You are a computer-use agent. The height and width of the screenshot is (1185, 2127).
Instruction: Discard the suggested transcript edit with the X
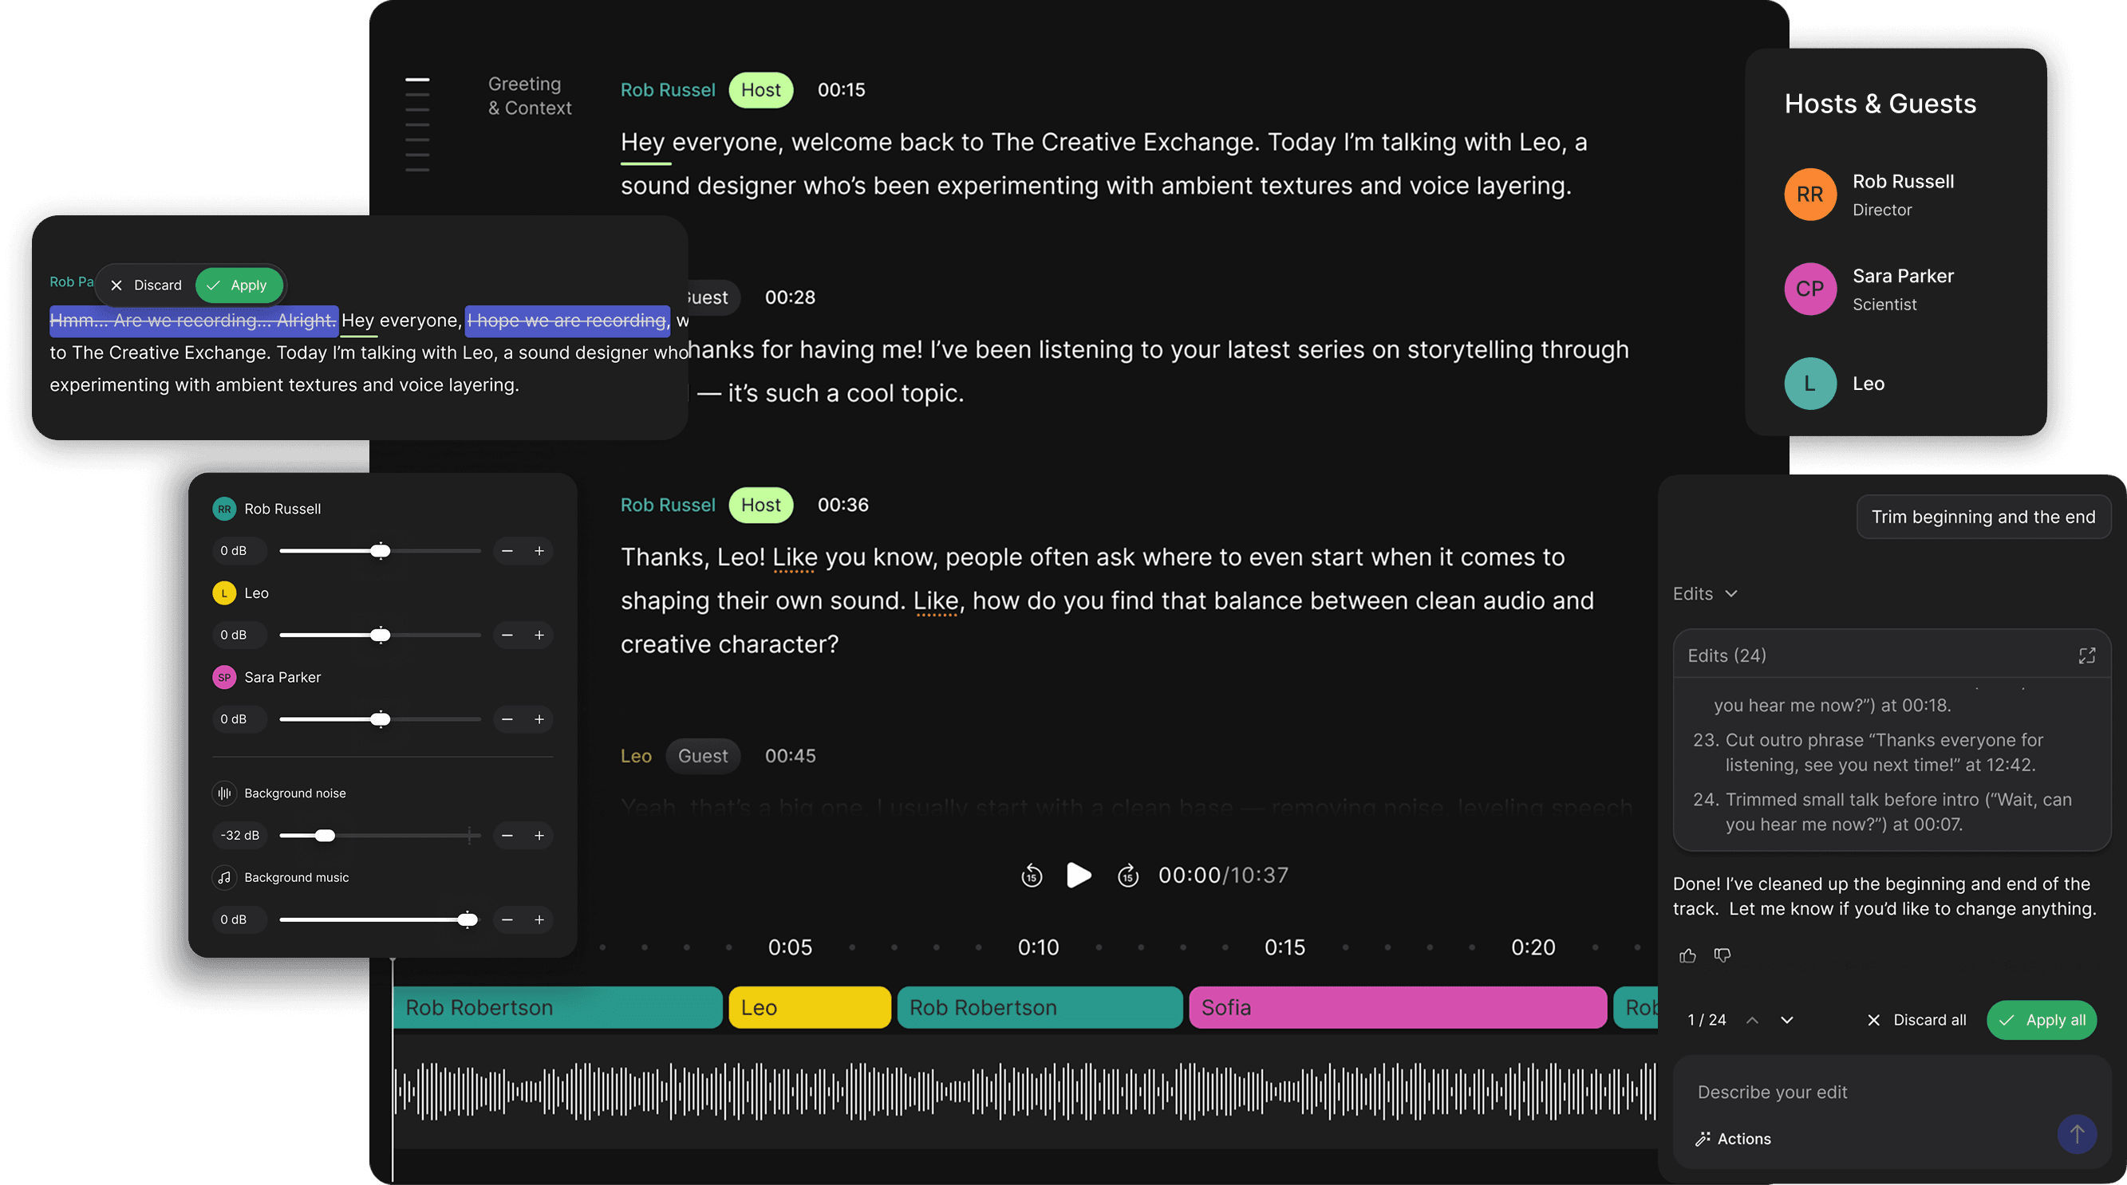tap(118, 285)
